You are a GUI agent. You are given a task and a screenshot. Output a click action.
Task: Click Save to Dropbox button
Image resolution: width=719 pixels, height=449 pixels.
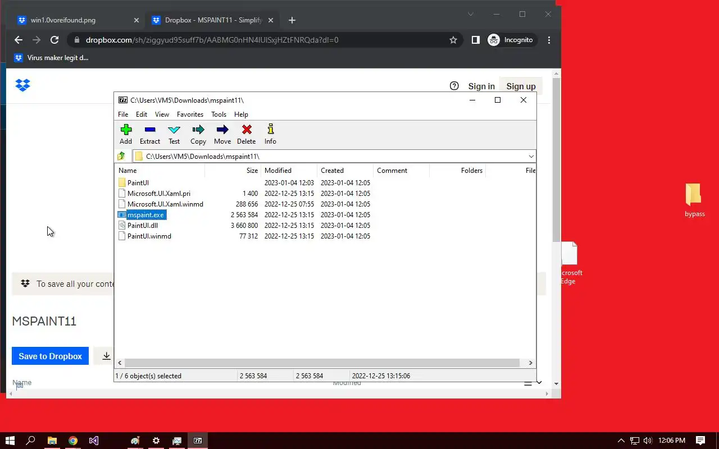(51, 356)
